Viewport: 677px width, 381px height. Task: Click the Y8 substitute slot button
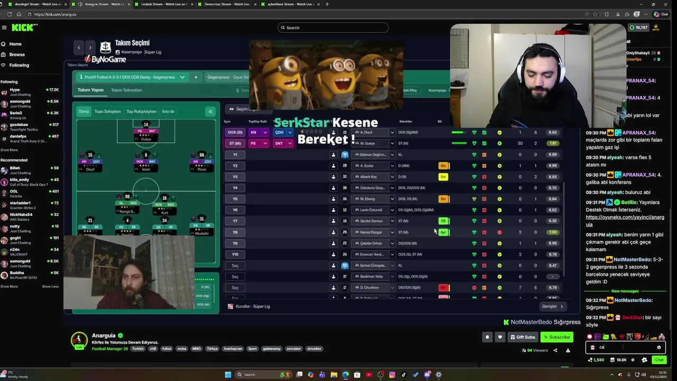[x=235, y=232]
